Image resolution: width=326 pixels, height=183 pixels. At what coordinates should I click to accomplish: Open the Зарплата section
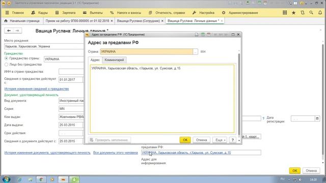click(65, 13)
